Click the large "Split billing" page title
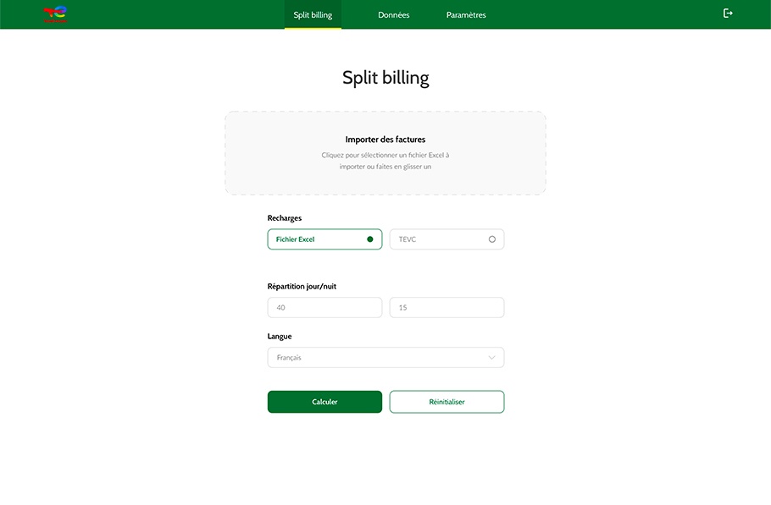 [385, 78]
